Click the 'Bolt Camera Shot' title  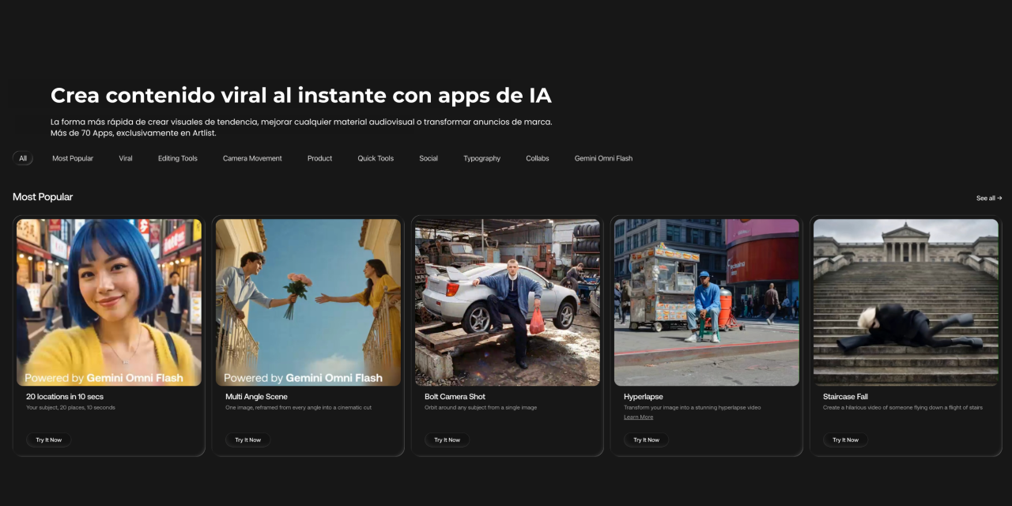[x=455, y=397]
